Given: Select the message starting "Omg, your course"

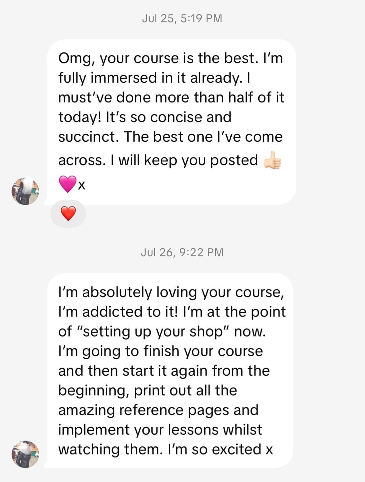Looking at the screenshot, I should click(x=171, y=122).
